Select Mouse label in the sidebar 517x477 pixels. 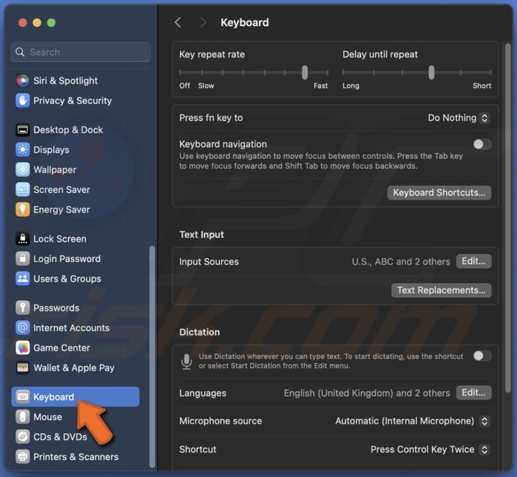[x=48, y=417]
